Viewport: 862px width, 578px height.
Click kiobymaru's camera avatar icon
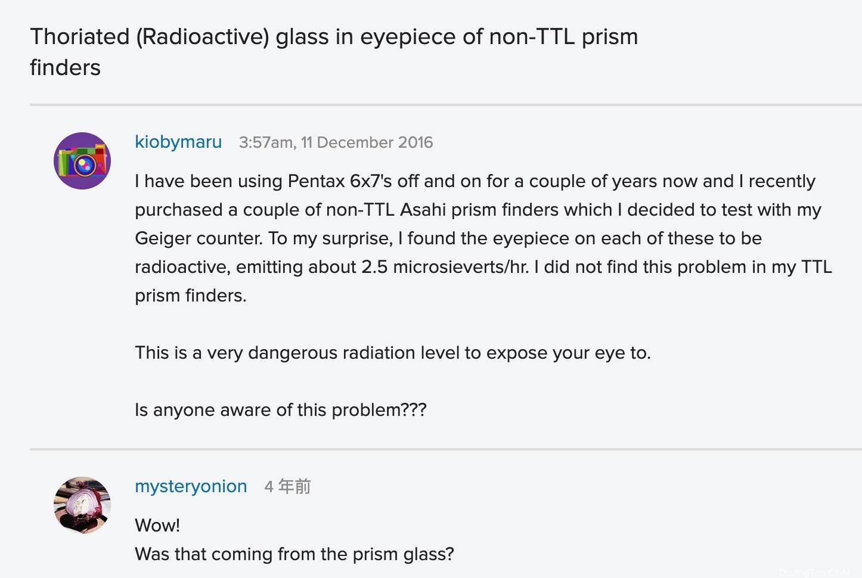(x=82, y=161)
